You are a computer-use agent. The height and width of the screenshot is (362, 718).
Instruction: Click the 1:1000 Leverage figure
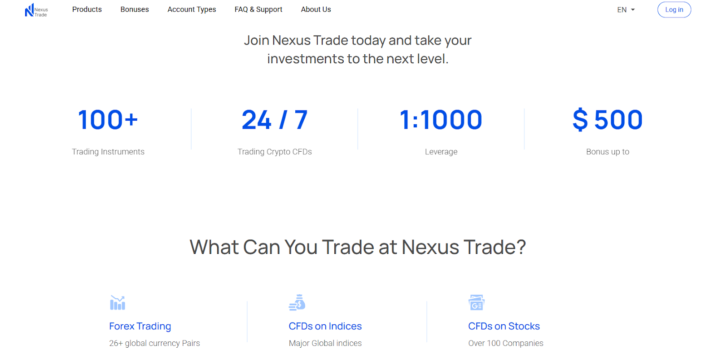[x=441, y=120]
